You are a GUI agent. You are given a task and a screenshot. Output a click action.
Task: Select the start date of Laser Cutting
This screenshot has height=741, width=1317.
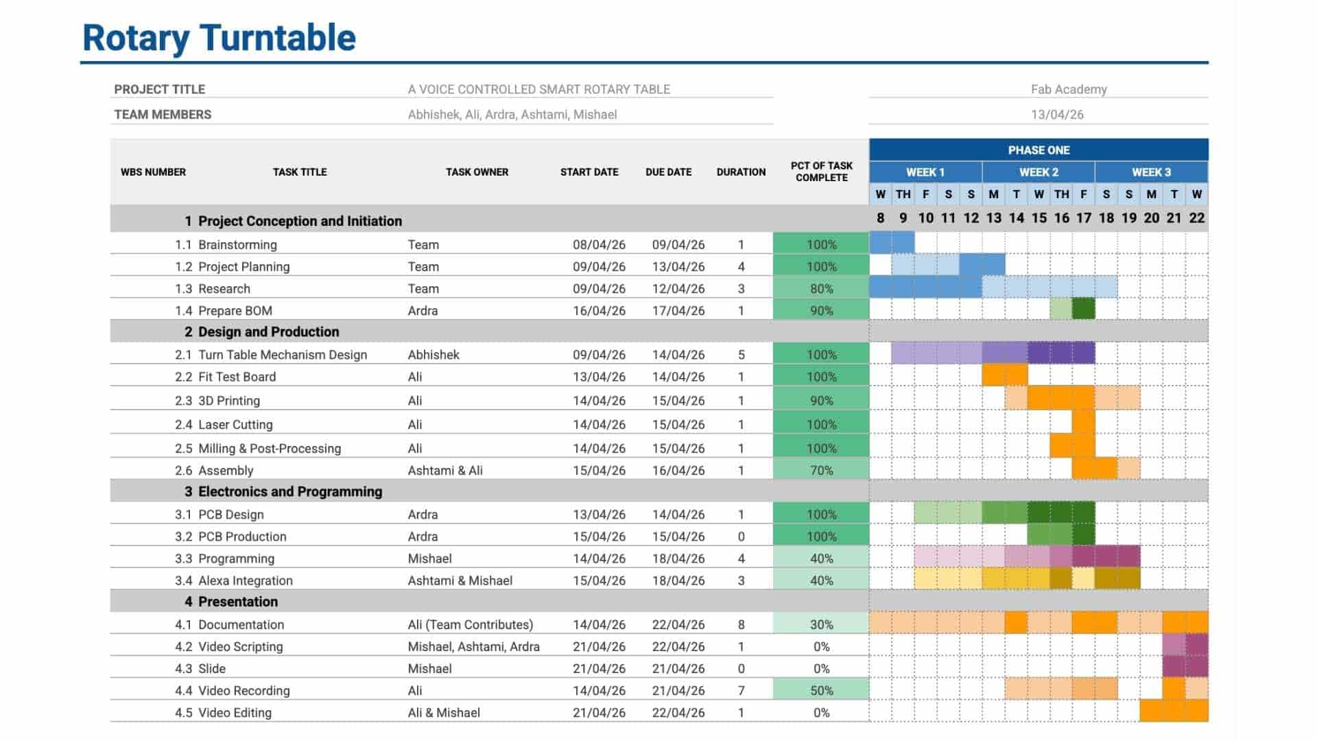[600, 424]
